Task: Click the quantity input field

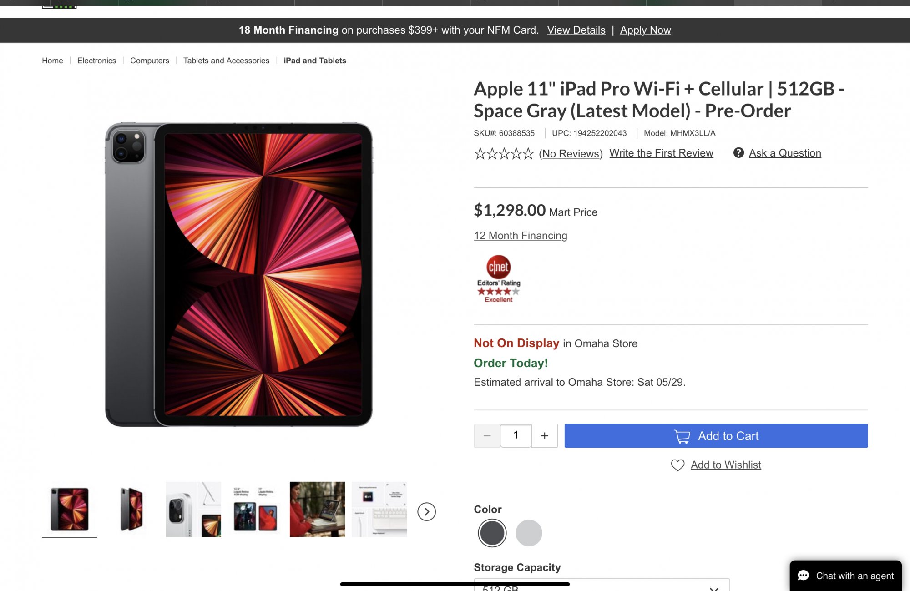Action: 516,435
